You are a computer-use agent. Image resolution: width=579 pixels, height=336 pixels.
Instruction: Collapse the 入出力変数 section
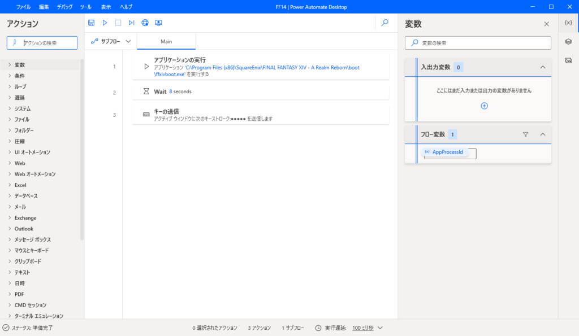point(543,67)
